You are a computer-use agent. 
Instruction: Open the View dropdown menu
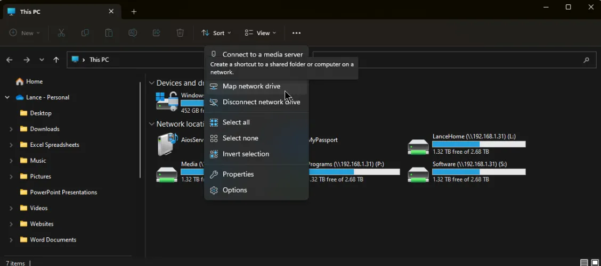[260, 33]
